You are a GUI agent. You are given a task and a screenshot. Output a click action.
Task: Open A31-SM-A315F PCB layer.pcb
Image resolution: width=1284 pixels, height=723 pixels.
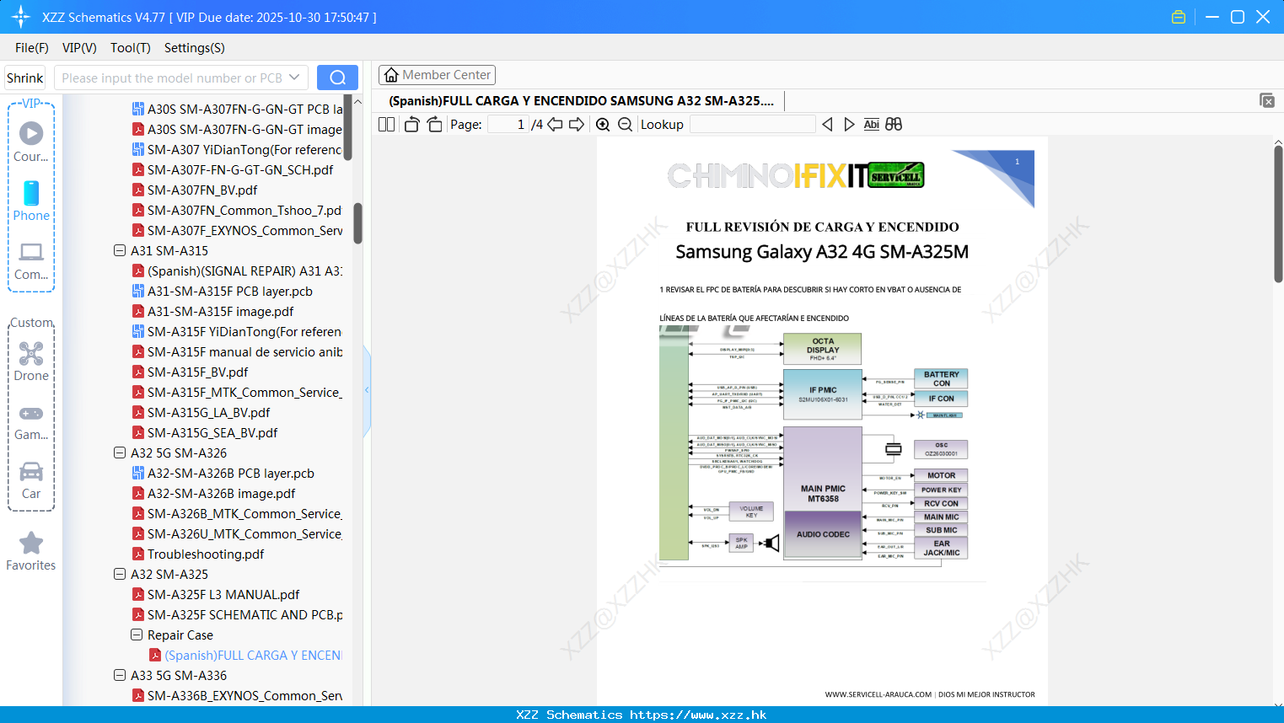click(223, 291)
